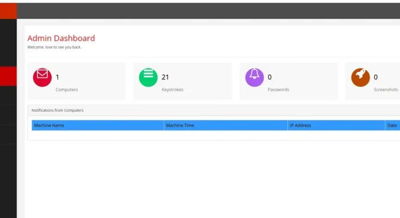
Task: Select the sidebar item directly below the red one
Action: pyautogui.click(x=8, y=95)
